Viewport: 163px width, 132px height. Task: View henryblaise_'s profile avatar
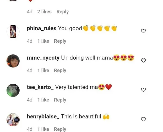(13, 120)
